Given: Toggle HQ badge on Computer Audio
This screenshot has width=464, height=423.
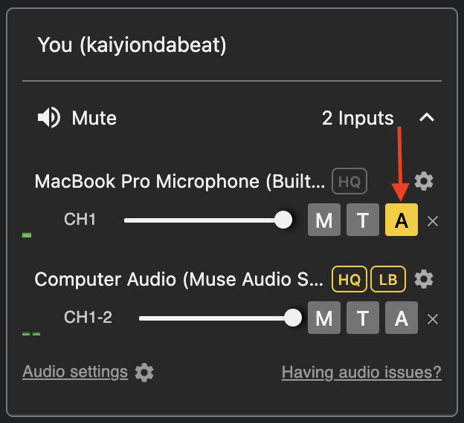Looking at the screenshot, I should [x=349, y=279].
